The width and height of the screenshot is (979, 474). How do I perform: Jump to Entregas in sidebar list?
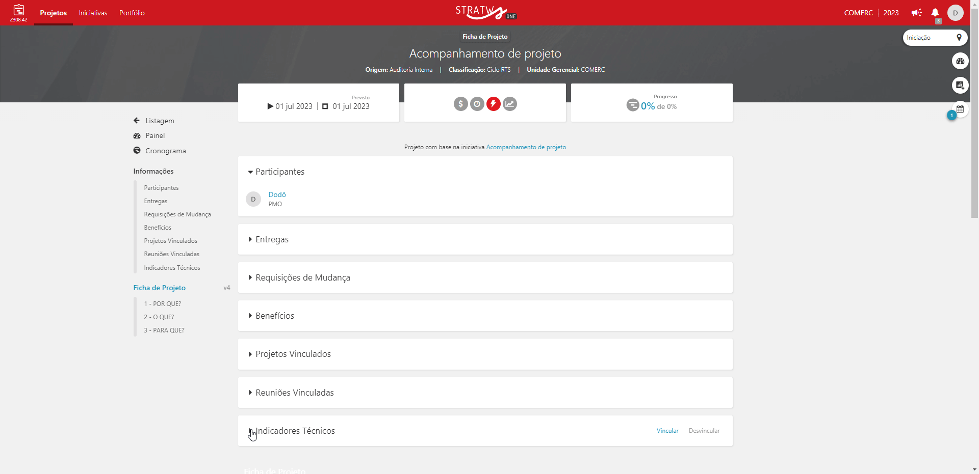click(x=156, y=201)
